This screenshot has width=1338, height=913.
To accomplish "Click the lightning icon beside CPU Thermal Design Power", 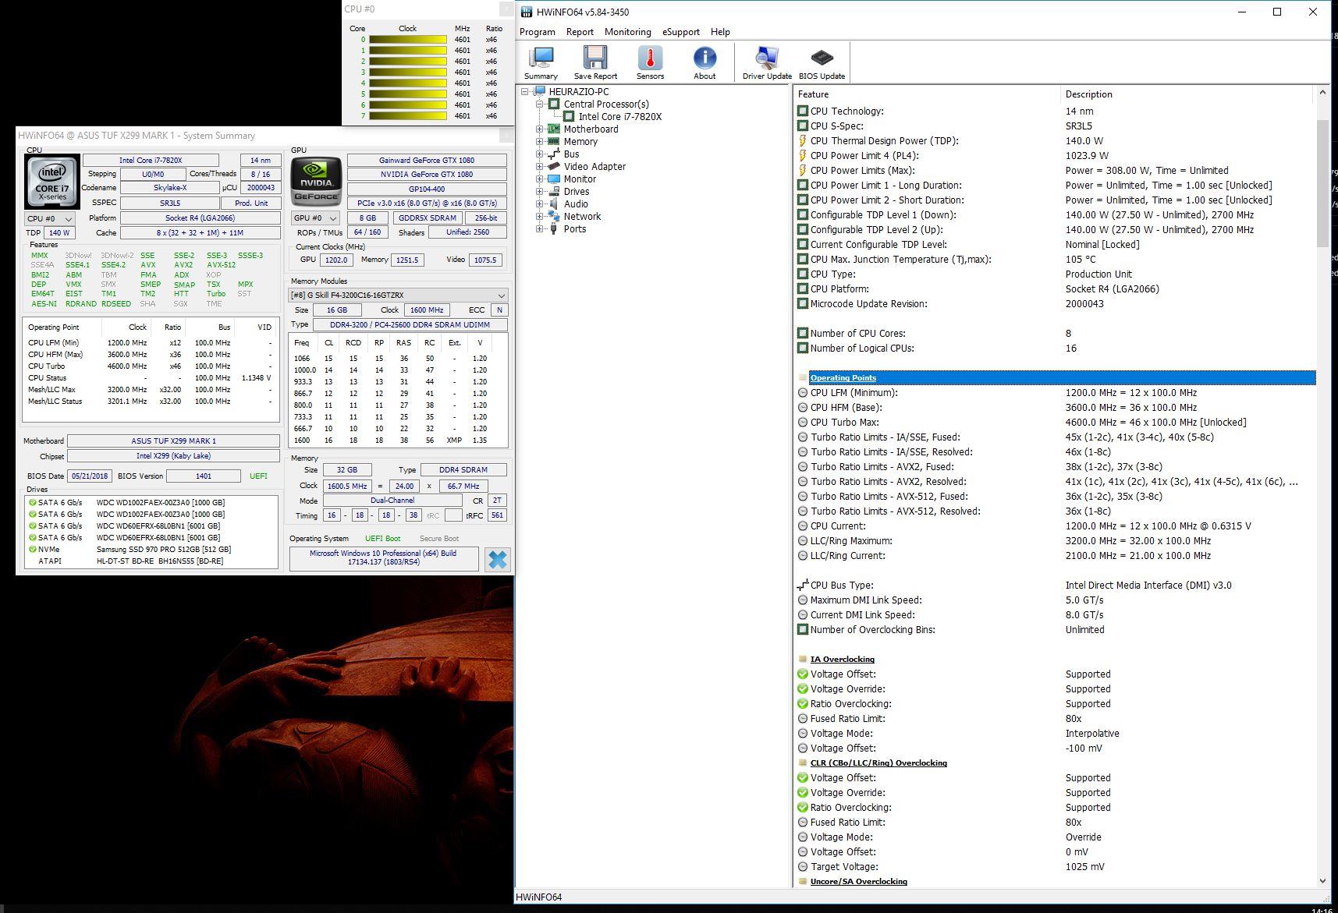I will click(803, 140).
